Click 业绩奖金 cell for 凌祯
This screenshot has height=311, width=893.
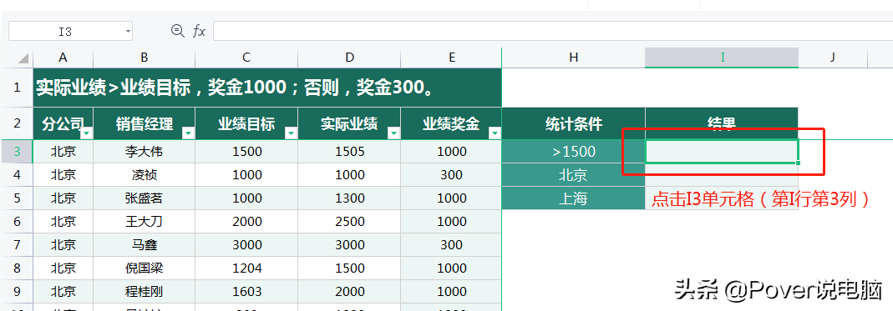click(452, 175)
